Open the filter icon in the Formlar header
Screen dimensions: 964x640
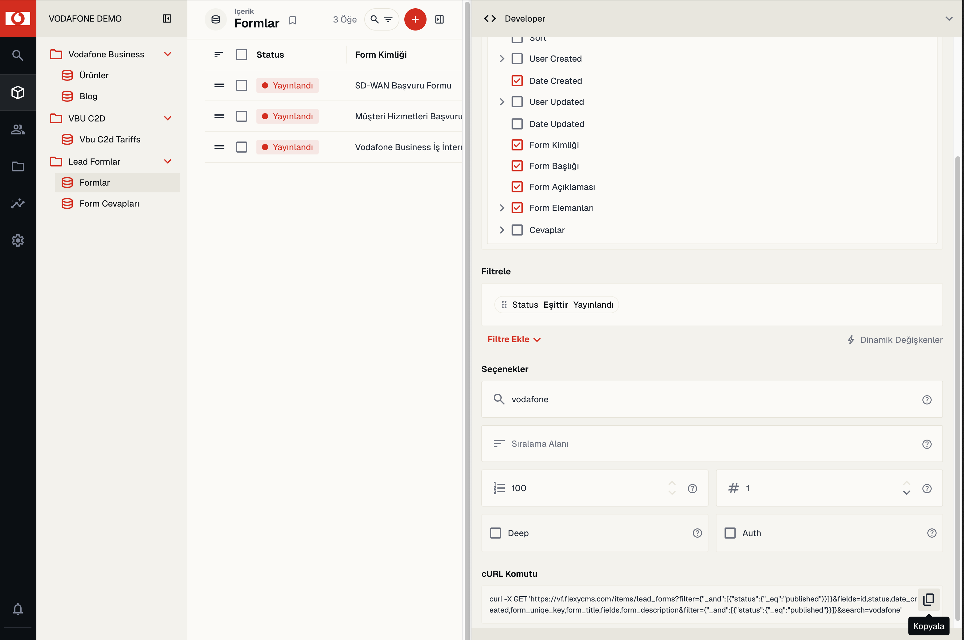pyautogui.click(x=388, y=19)
